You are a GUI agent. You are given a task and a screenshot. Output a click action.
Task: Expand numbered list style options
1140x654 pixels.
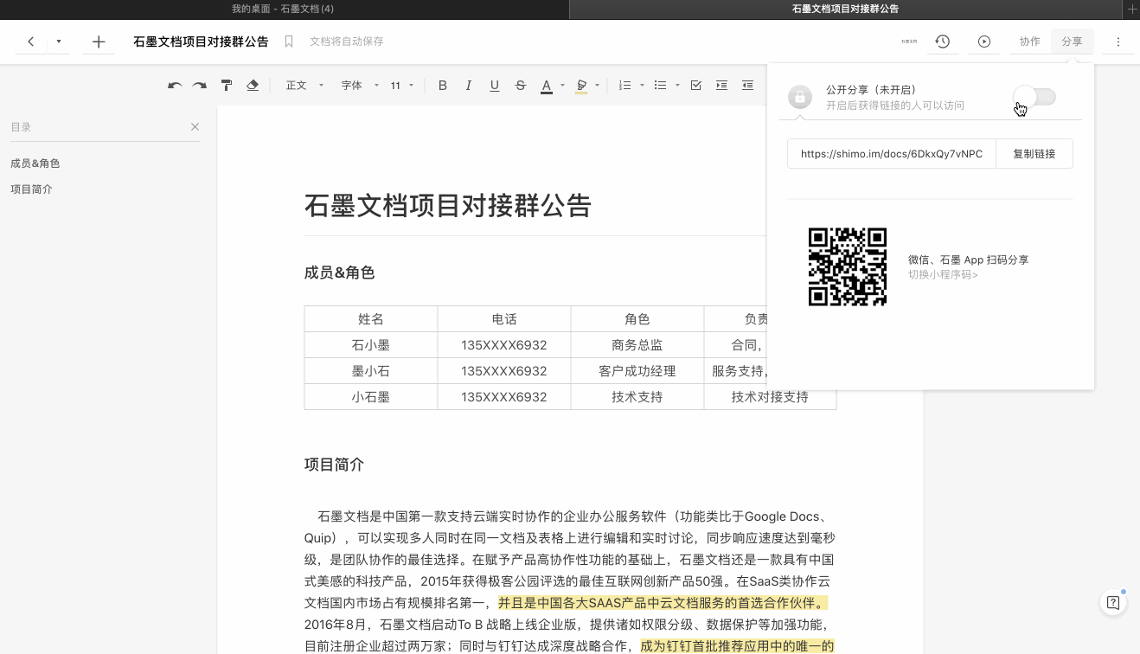point(642,86)
